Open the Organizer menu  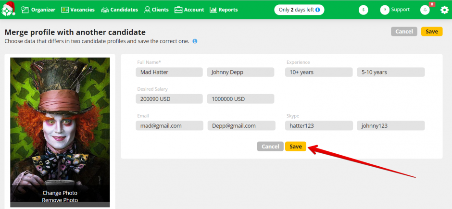[38, 10]
